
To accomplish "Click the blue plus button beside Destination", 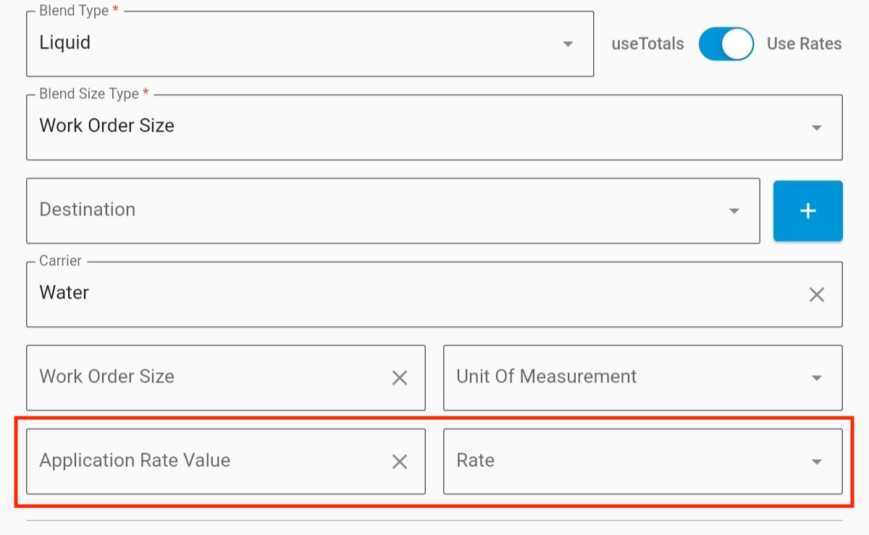I will point(807,210).
